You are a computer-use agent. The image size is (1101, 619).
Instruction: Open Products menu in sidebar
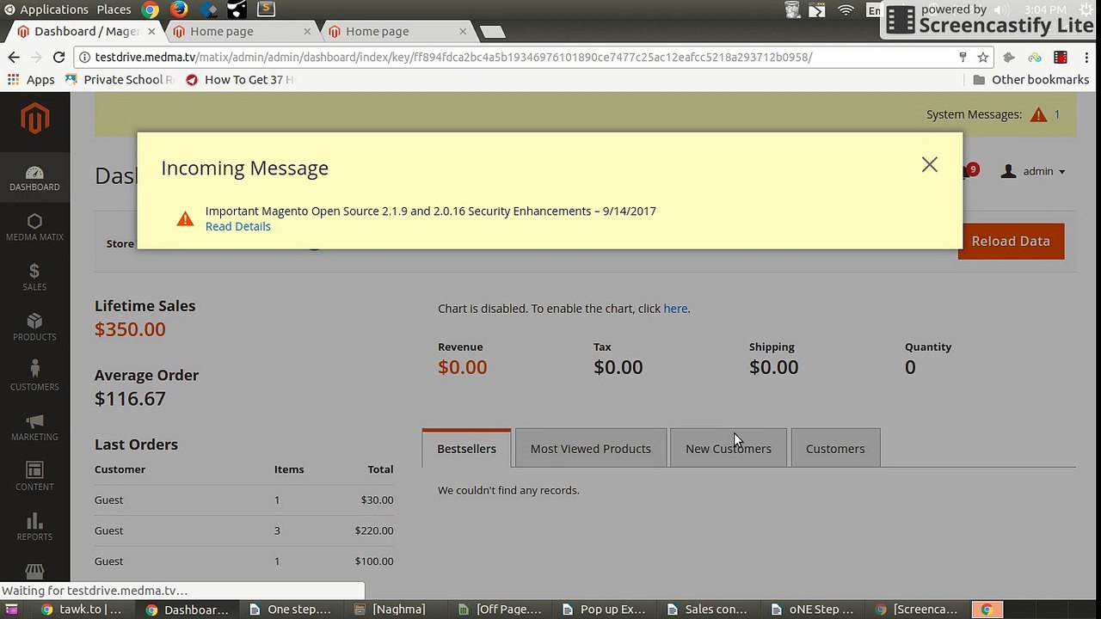point(34,328)
